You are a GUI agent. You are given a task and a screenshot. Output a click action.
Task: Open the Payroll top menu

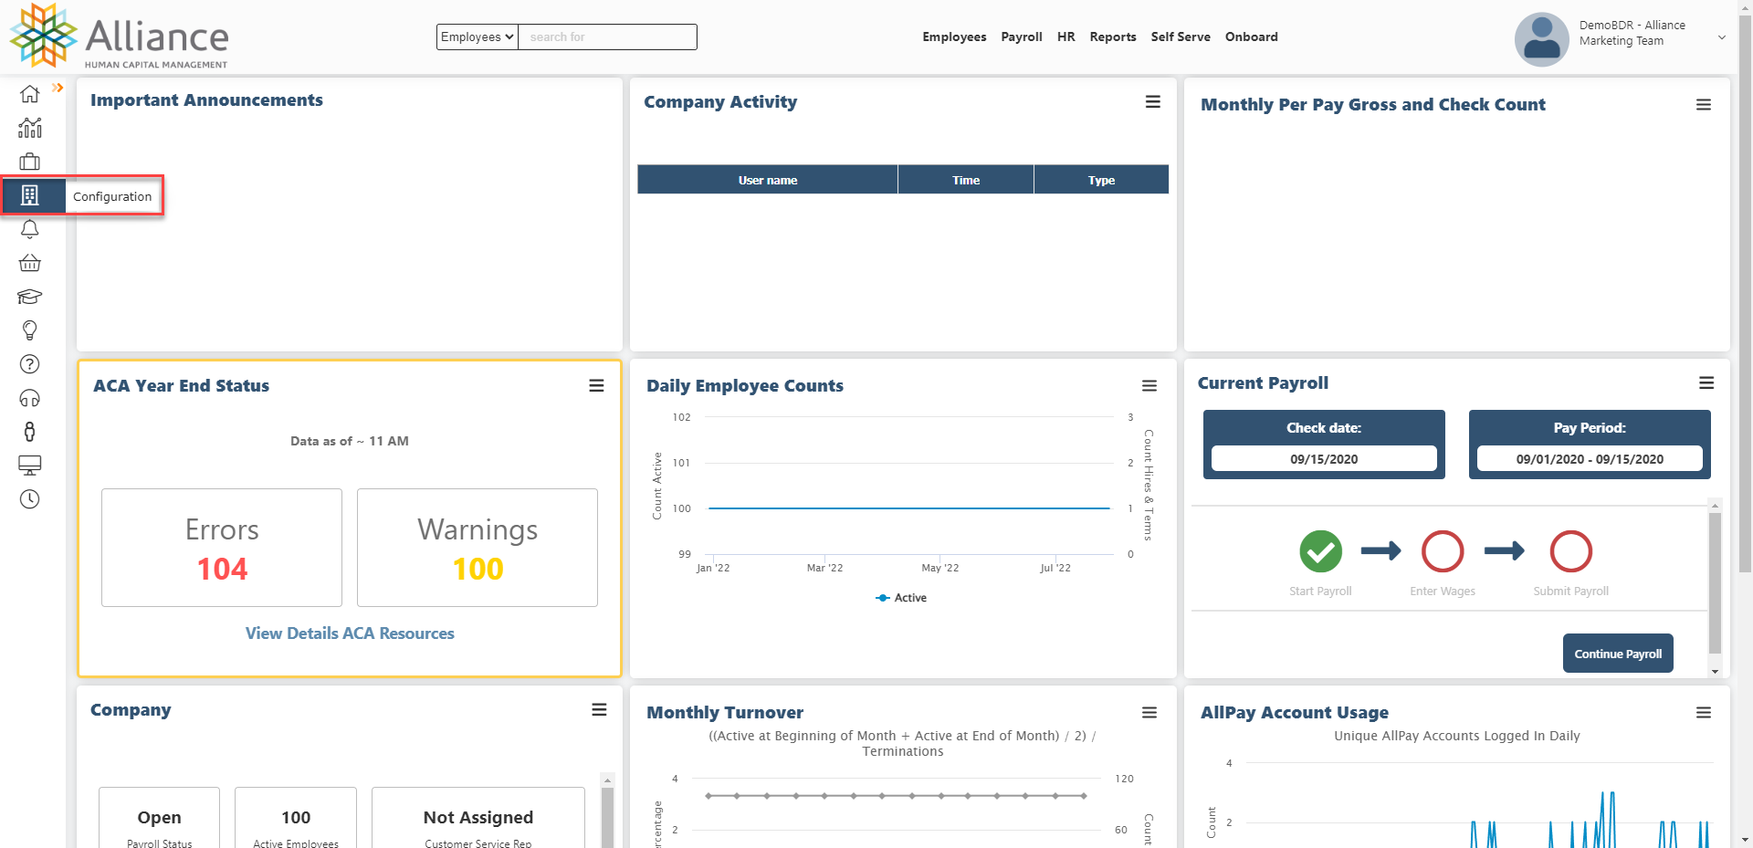(1022, 37)
